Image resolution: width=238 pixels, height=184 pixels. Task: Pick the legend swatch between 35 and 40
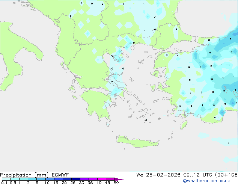(x=93, y=179)
